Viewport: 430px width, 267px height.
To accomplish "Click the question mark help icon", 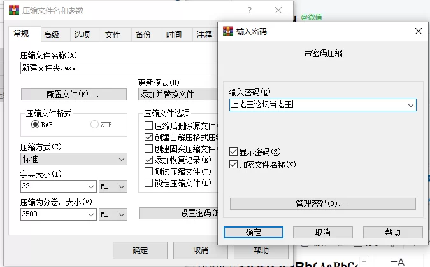I will click(x=250, y=10).
